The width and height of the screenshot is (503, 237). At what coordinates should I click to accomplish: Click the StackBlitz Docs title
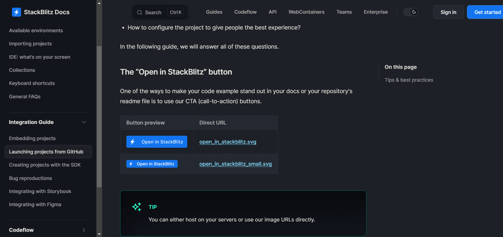(47, 12)
